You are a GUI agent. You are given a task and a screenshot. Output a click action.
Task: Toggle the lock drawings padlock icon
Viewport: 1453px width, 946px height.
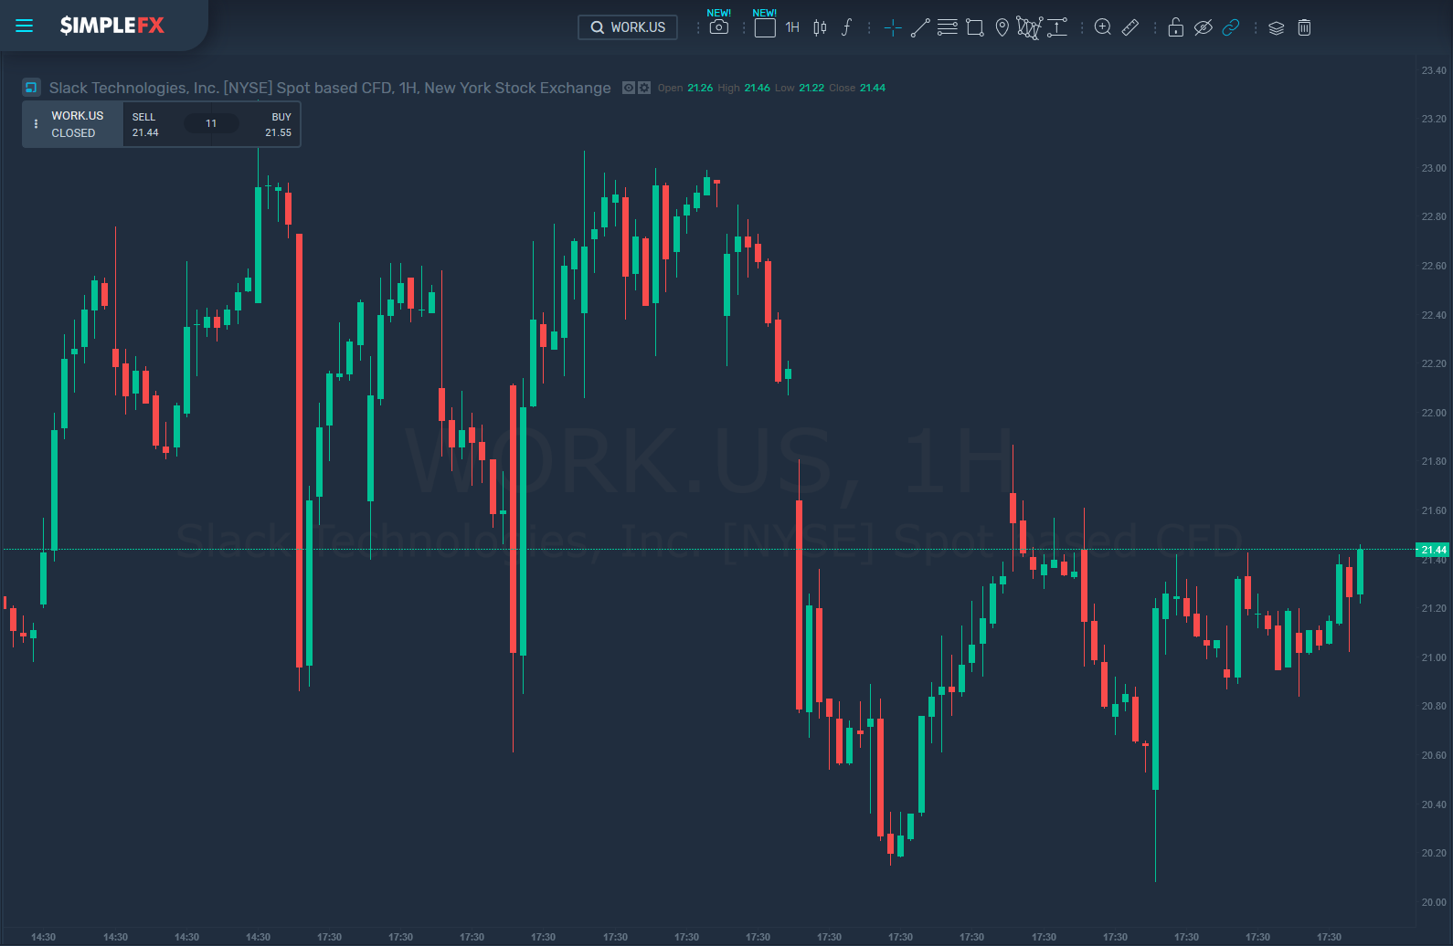(1176, 27)
